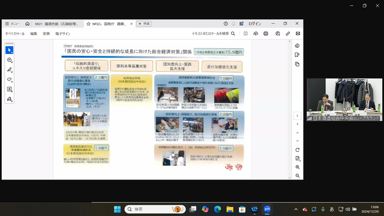The width and height of the screenshot is (384, 216).
Task: Open すべてのツール menu
Action: (x=15, y=34)
